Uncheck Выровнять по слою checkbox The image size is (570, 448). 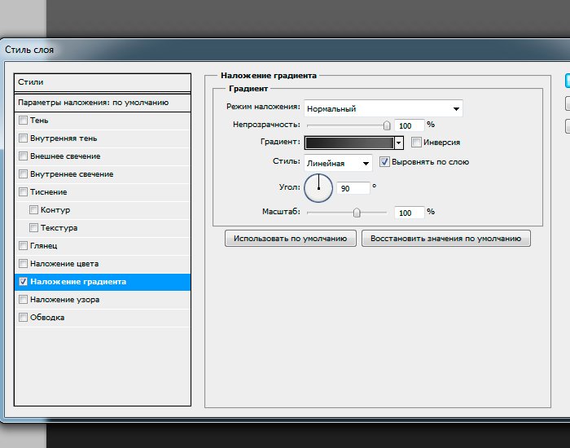[384, 162]
